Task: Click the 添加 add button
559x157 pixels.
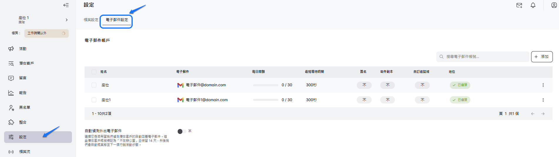Action: [x=542, y=57]
